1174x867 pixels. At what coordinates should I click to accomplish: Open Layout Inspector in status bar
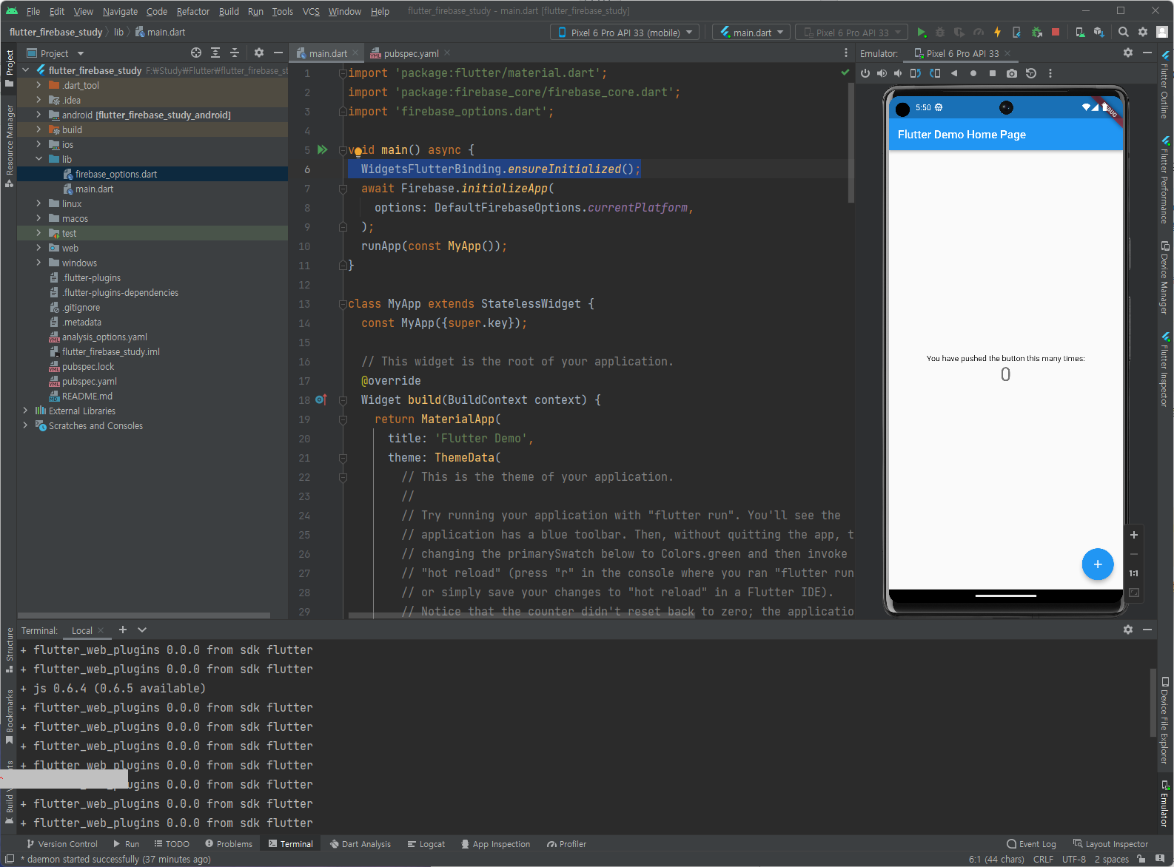pos(1110,844)
